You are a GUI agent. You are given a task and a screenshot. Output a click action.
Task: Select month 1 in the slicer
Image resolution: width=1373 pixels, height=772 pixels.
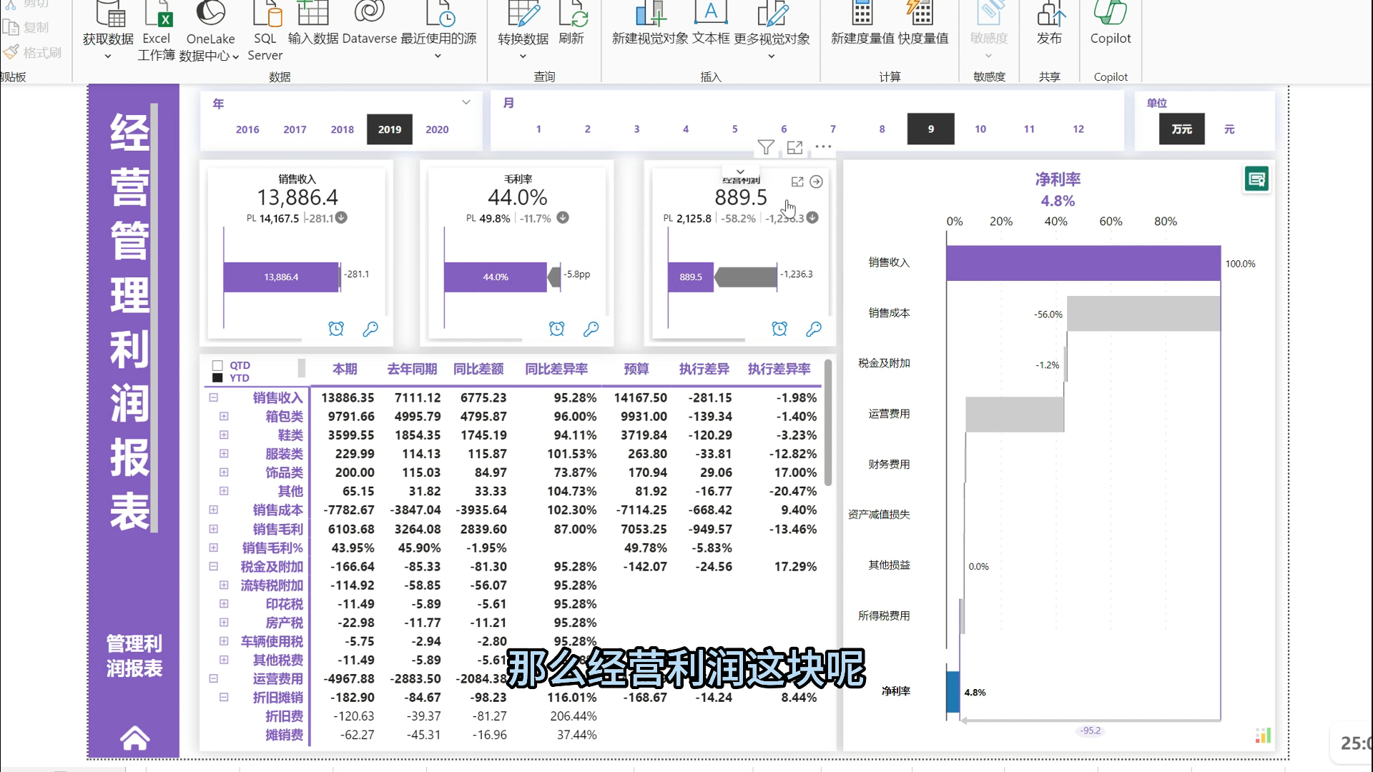(x=538, y=129)
